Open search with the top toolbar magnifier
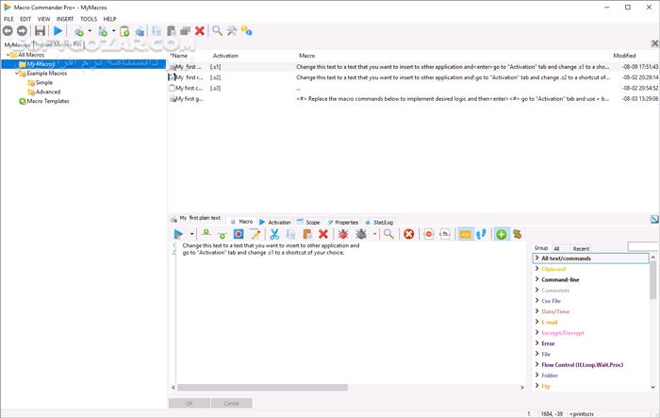Viewport: 660px width, 418px height. tap(217, 31)
